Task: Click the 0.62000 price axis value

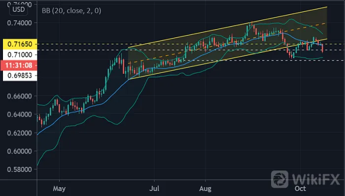Action: click(19, 133)
